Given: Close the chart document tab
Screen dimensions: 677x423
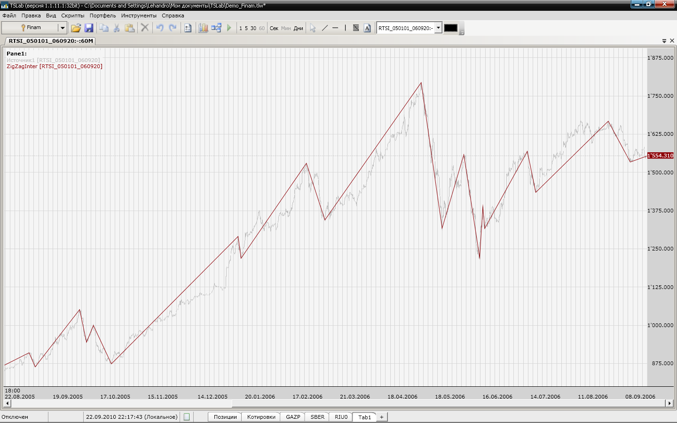Looking at the screenshot, I should click(x=672, y=41).
